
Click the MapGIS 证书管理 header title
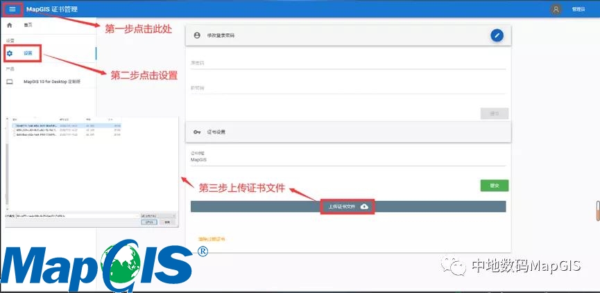click(x=52, y=9)
